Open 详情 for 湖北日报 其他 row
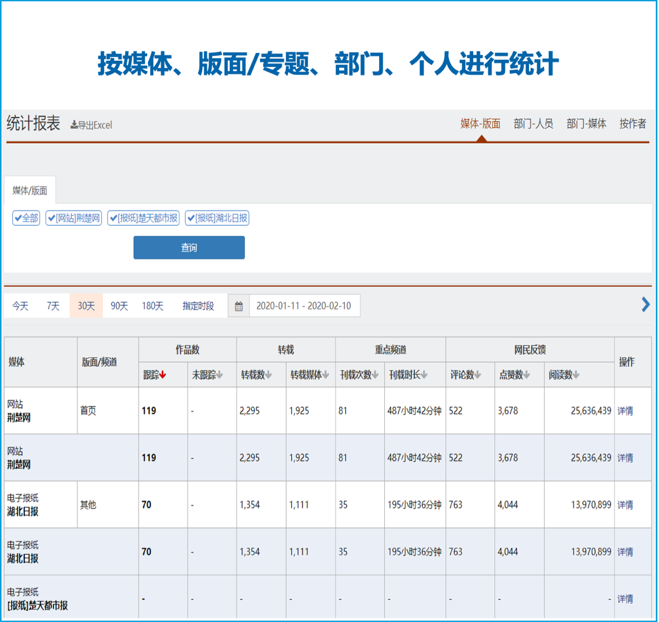Image resolution: width=659 pixels, height=622 pixels. point(625,505)
